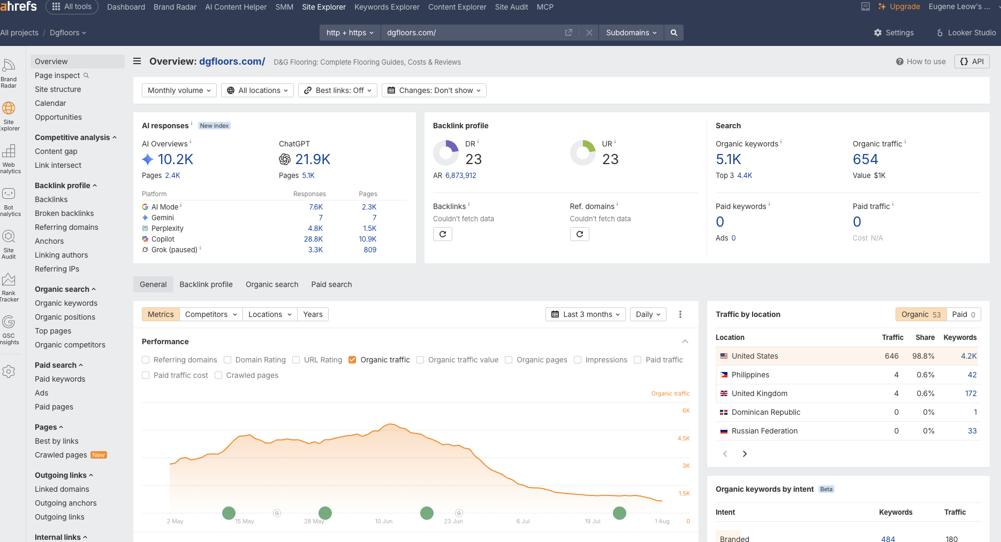Screen dimensions: 1001x542
Task: Click the API button
Action: point(972,61)
